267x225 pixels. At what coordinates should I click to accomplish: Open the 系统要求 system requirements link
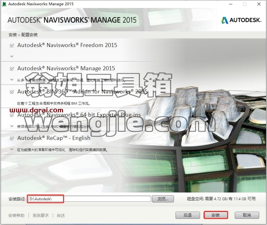[x=41, y=215]
